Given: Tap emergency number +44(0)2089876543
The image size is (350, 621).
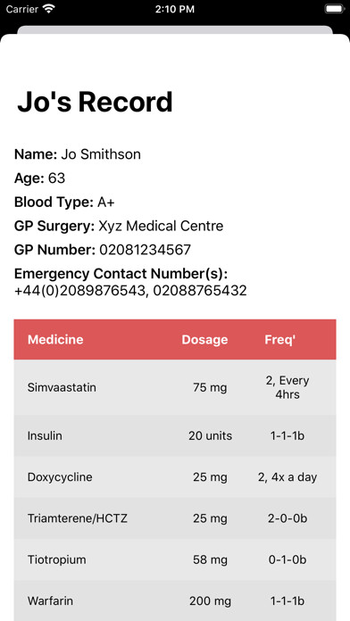Looking at the screenshot, I should [79, 291].
